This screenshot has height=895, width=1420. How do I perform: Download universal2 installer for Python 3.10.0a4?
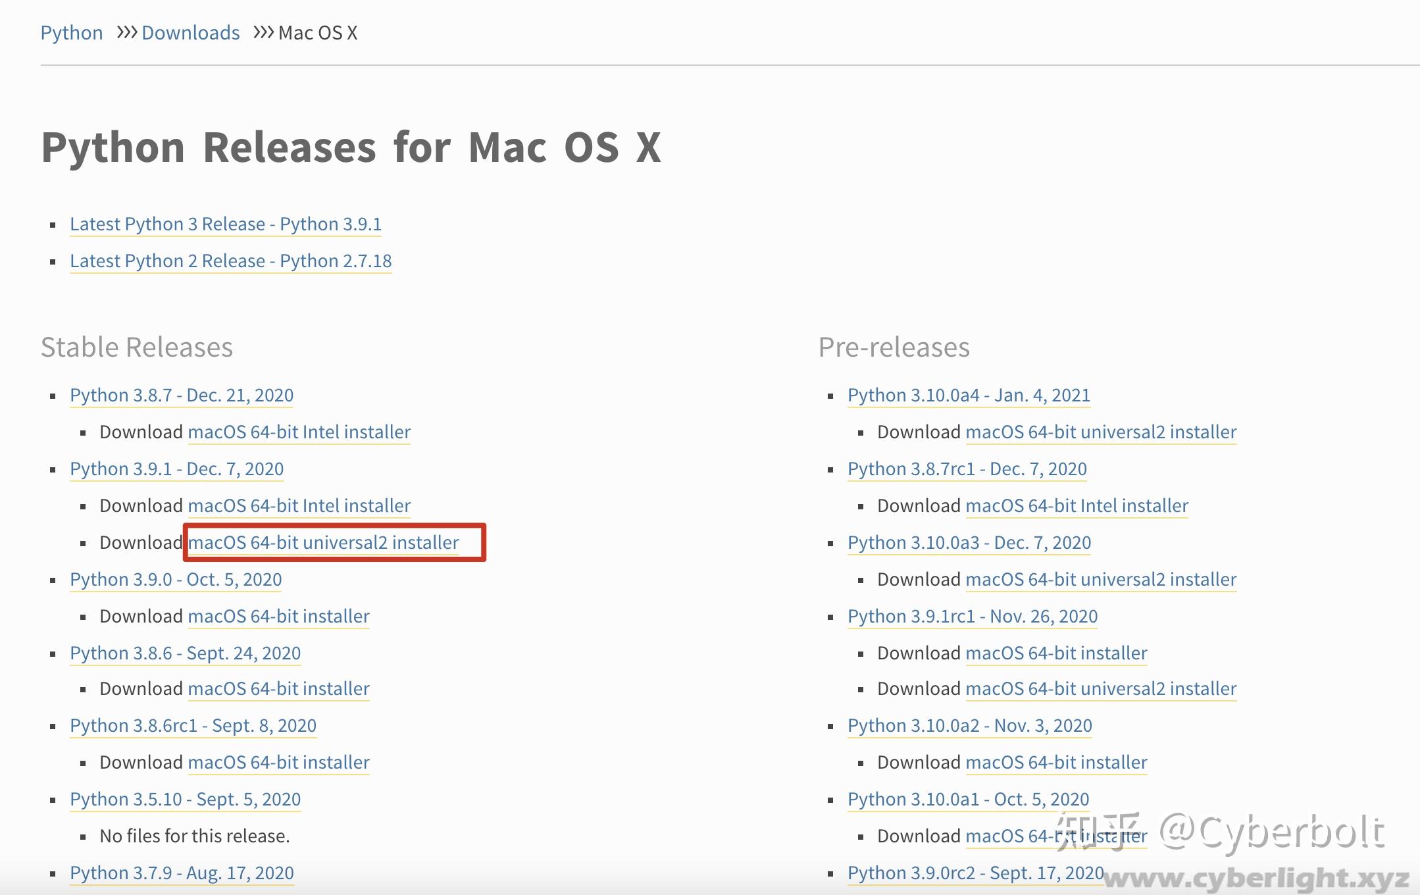pos(1101,432)
